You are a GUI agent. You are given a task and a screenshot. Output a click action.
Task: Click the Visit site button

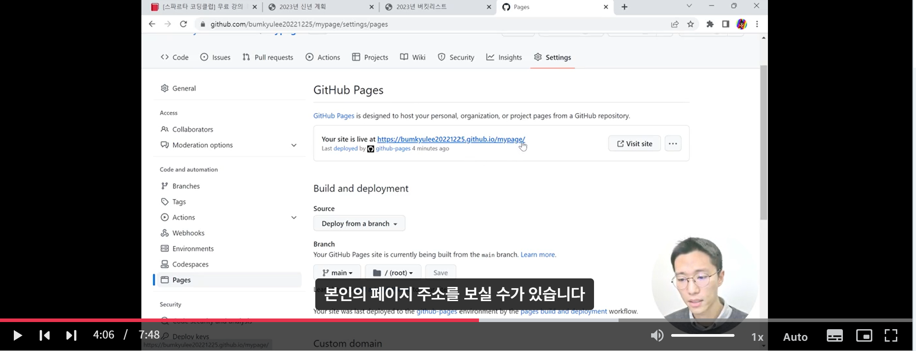634,143
